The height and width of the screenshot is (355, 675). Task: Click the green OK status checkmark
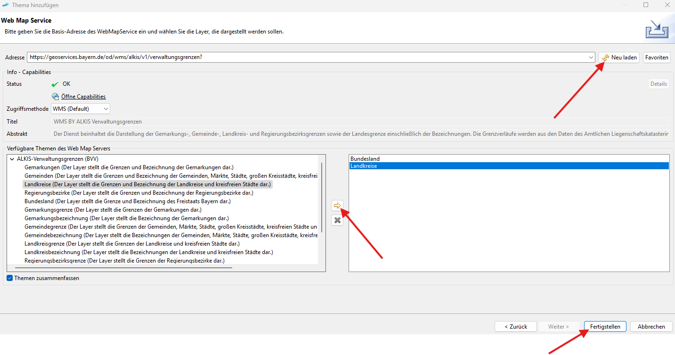(x=55, y=84)
